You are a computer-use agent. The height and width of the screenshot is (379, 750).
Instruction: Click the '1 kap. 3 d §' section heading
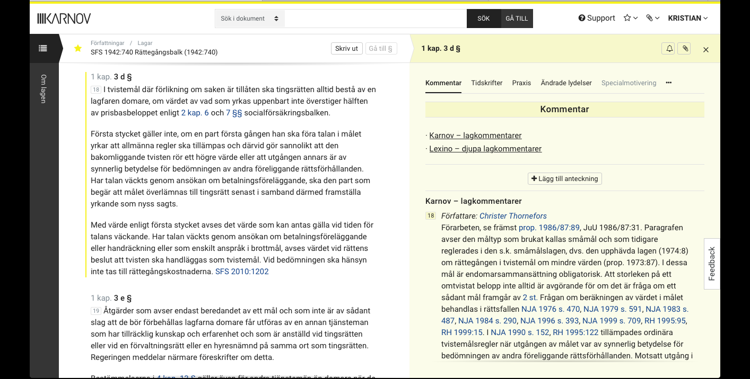coord(111,77)
